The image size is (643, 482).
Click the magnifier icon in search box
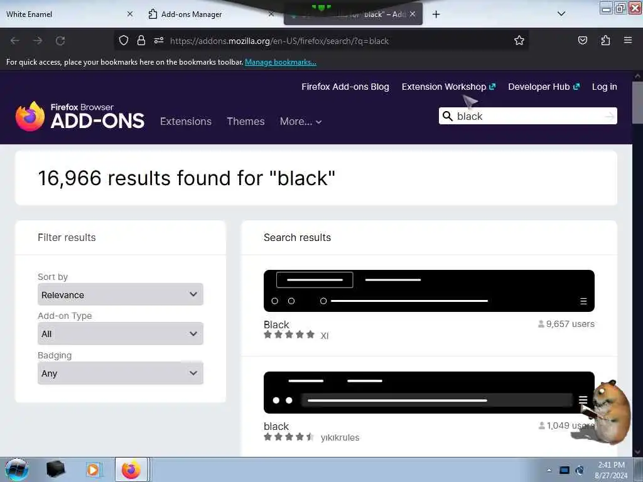pos(447,116)
